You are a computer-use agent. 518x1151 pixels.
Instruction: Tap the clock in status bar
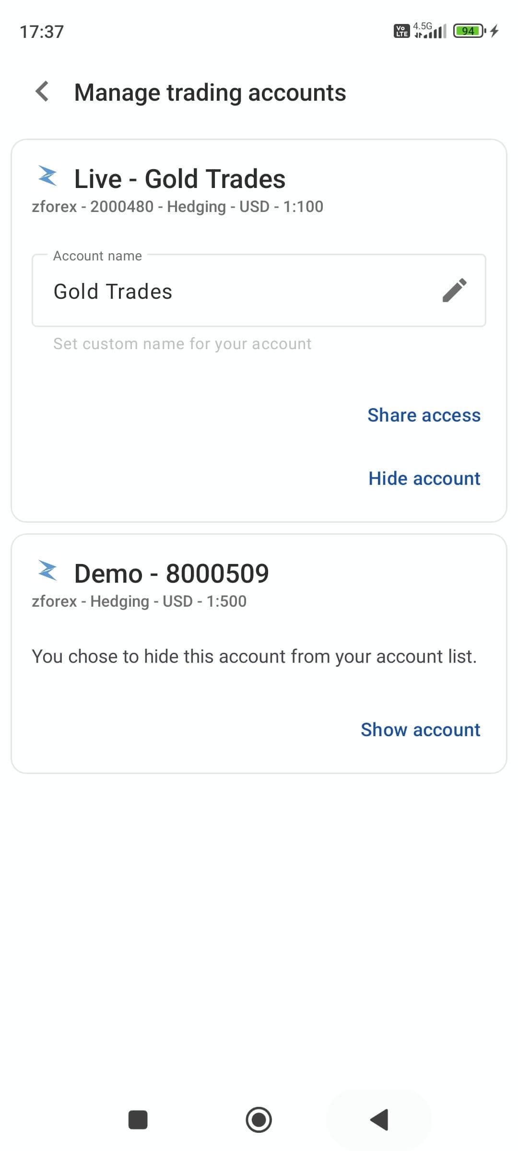pyautogui.click(x=42, y=32)
